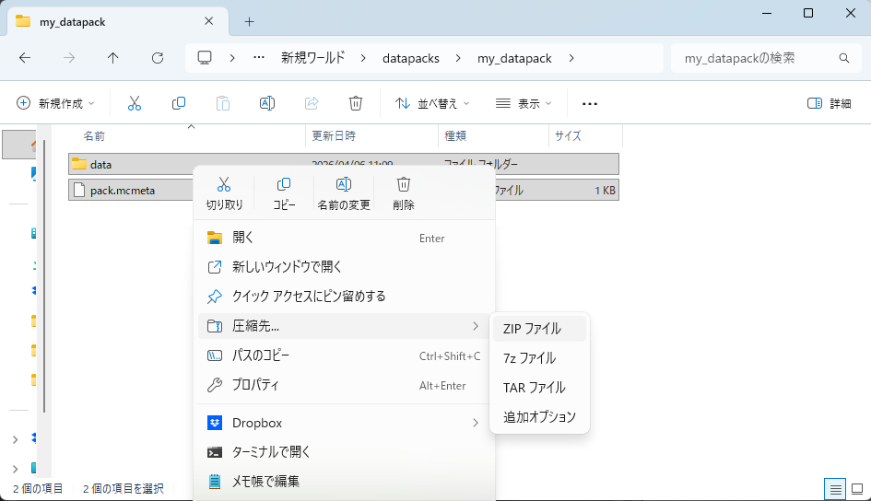Click コピー in the context menu
This screenshot has height=501, width=871.
(284, 193)
